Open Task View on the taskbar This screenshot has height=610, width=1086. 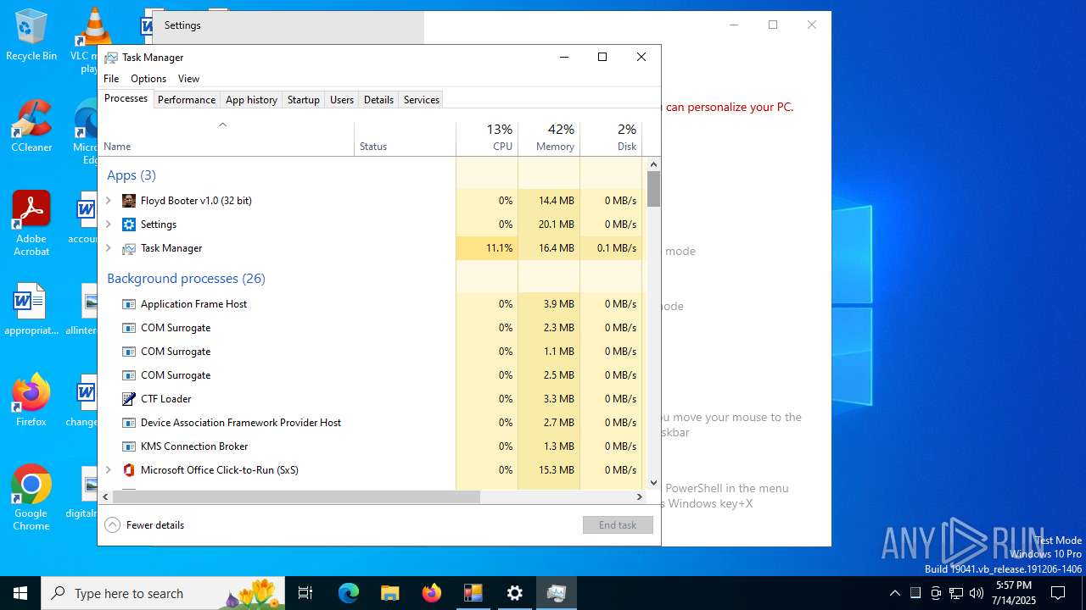click(305, 593)
